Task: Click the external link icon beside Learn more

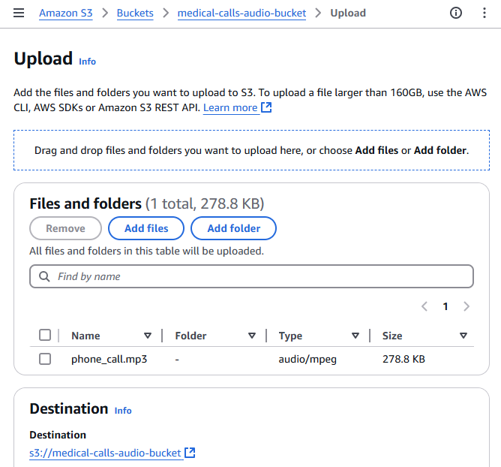Action: click(x=266, y=107)
